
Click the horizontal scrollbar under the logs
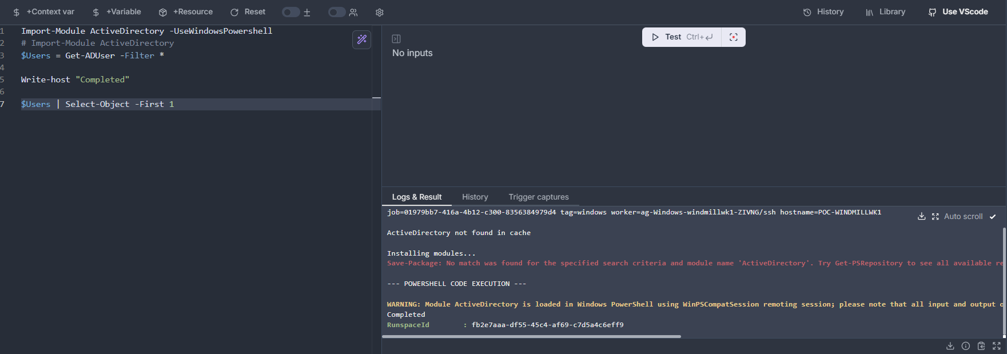point(531,336)
